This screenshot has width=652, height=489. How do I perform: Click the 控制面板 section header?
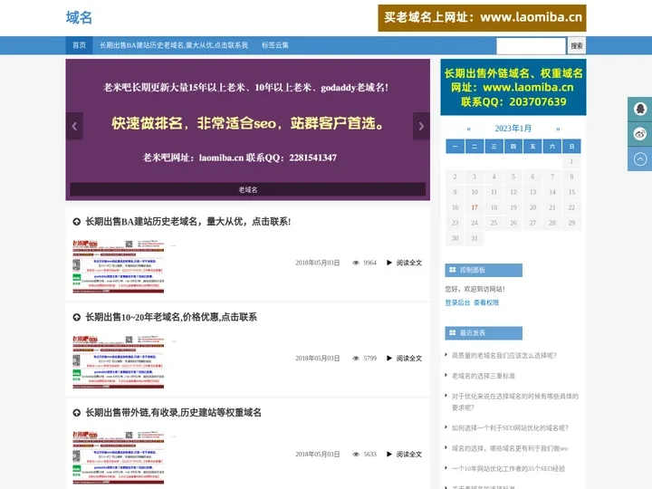pos(484,270)
